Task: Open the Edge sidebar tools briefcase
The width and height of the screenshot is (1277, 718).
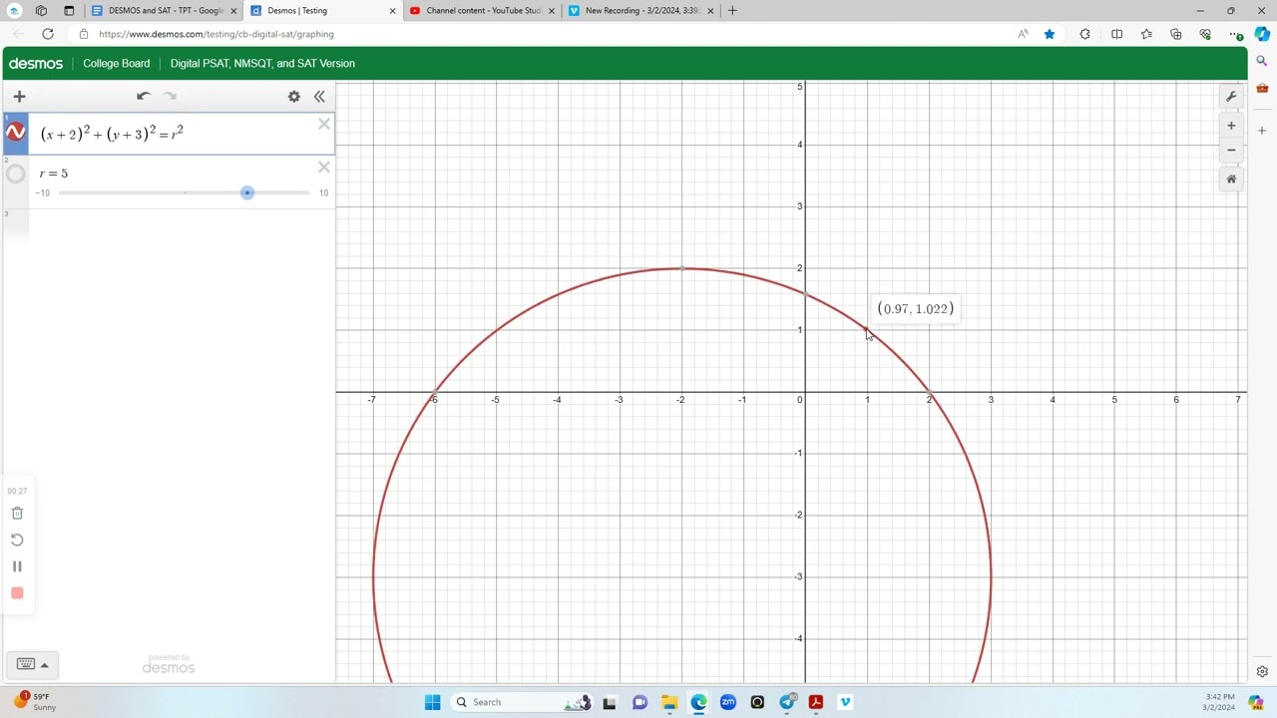Action: tap(1262, 88)
